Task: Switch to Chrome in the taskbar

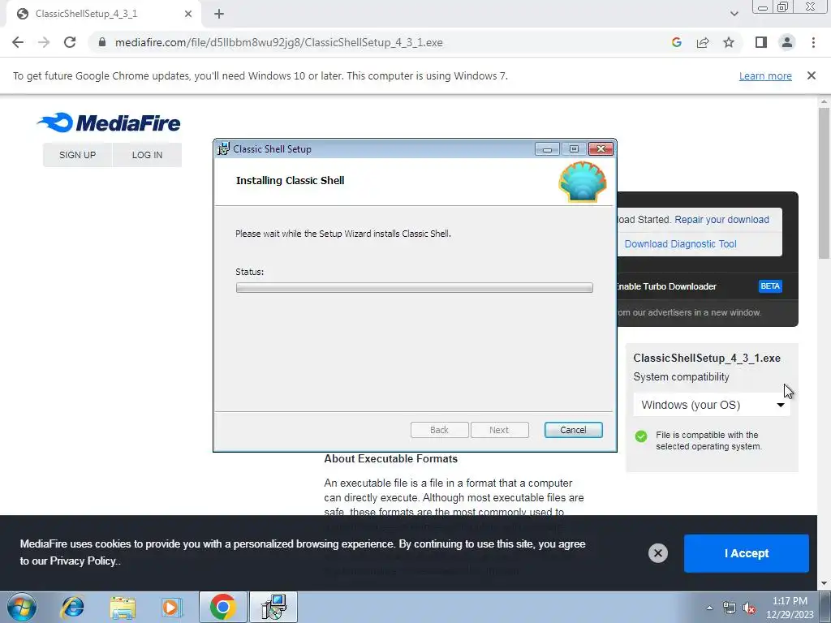Action: [x=222, y=607]
